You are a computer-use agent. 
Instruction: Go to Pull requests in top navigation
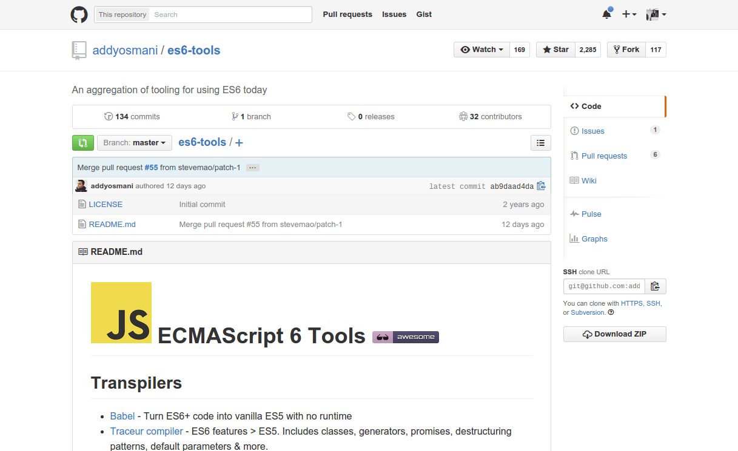pos(347,15)
